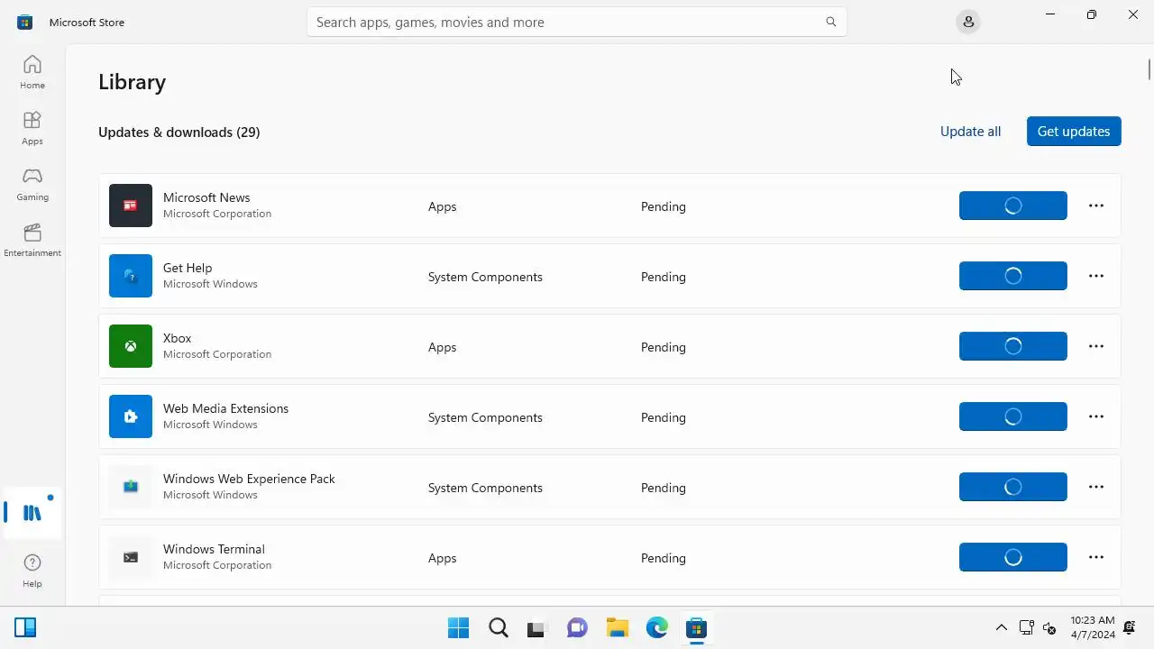Click the Microsoft News app icon
The image size is (1154, 649).
point(131,206)
